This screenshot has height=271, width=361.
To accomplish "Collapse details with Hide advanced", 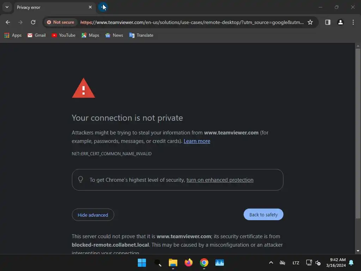I will coord(93,215).
